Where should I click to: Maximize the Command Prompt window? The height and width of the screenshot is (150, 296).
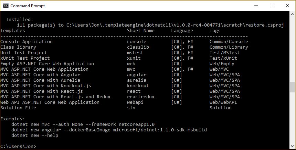(x=272, y=6)
